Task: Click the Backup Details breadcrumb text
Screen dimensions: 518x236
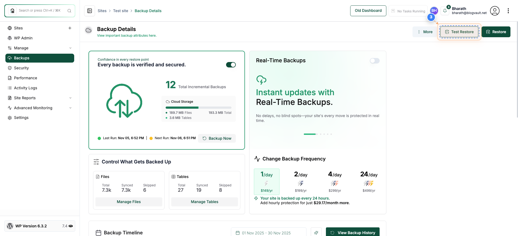Action: coord(148,11)
